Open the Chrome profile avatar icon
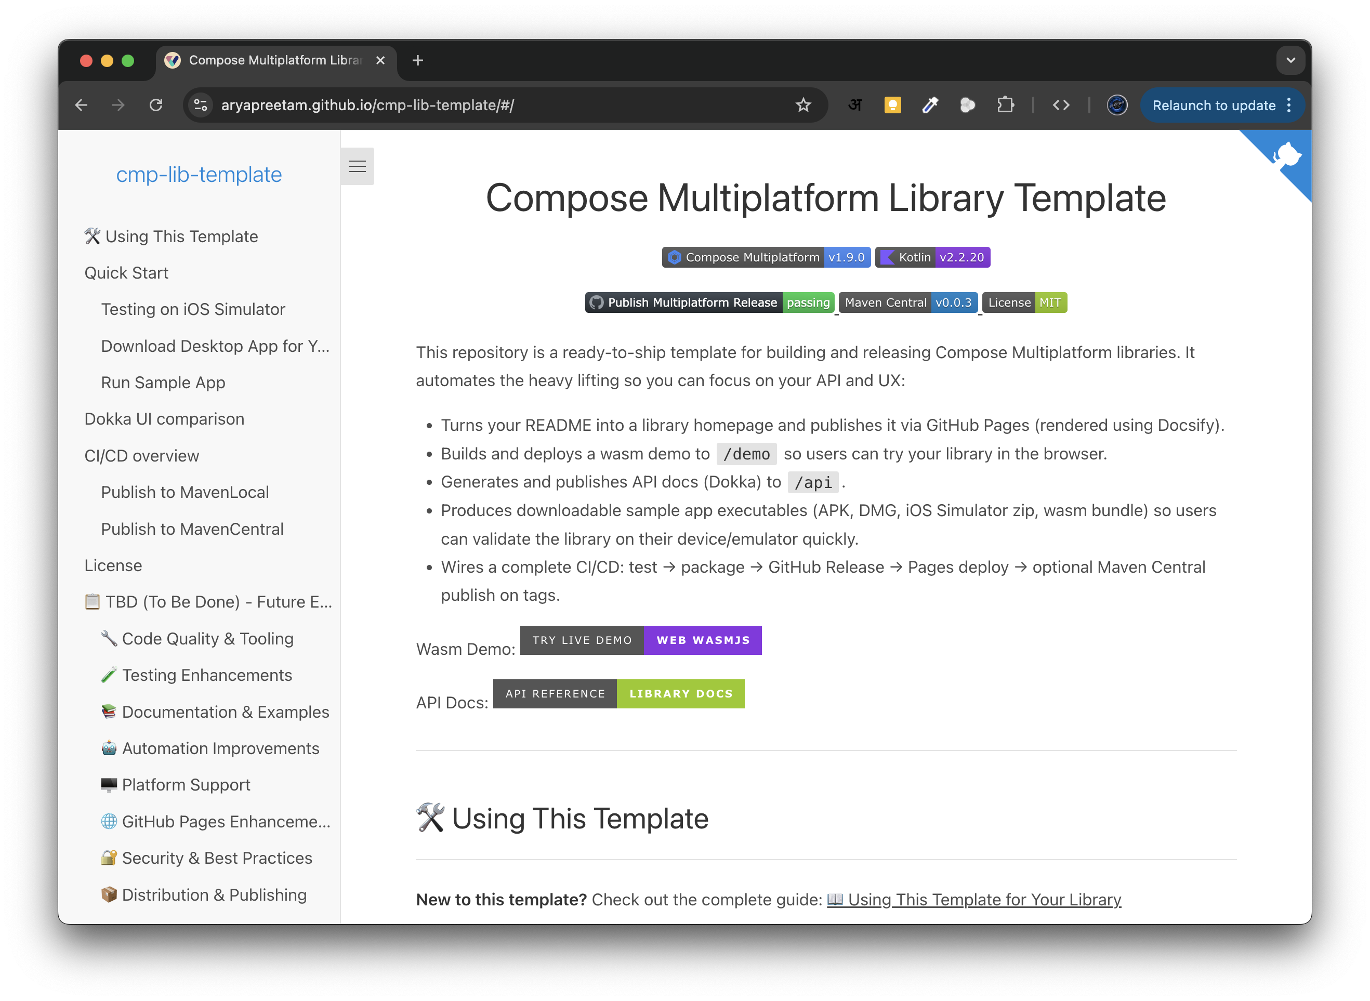The height and width of the screenshot is (1001, 1370). [1117, 105]
